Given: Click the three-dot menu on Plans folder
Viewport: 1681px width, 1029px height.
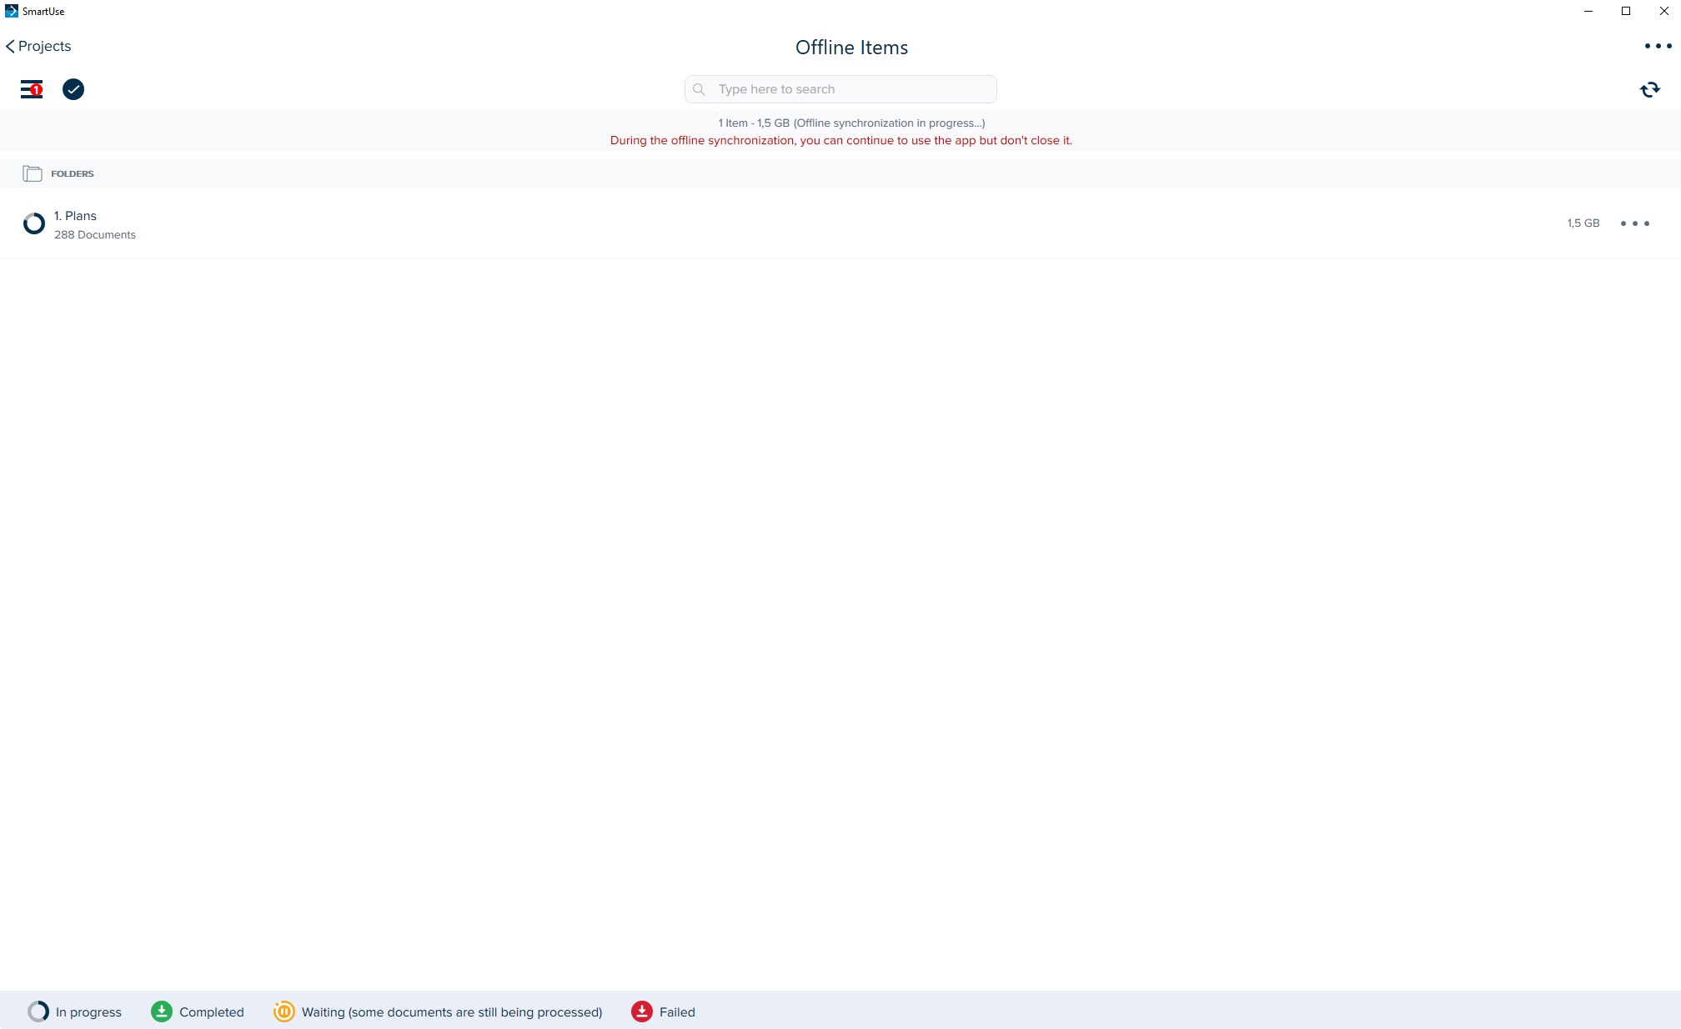Looking at the screenshot, I should click(1637, 223).
